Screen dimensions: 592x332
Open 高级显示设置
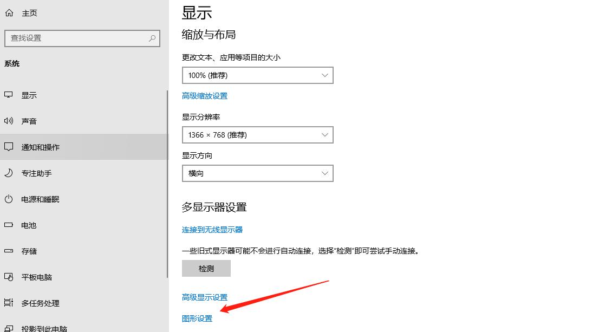[x=205, y=297]
